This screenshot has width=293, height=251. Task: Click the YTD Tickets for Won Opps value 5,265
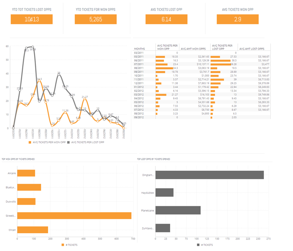pyautogui.click(x=95, y=19)
